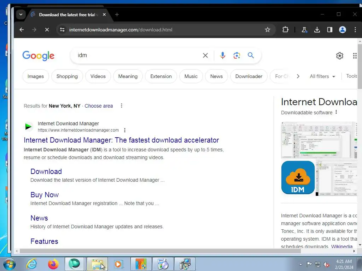Launch Firefox from taskbar
362x271 pixels.
[53, 264]
